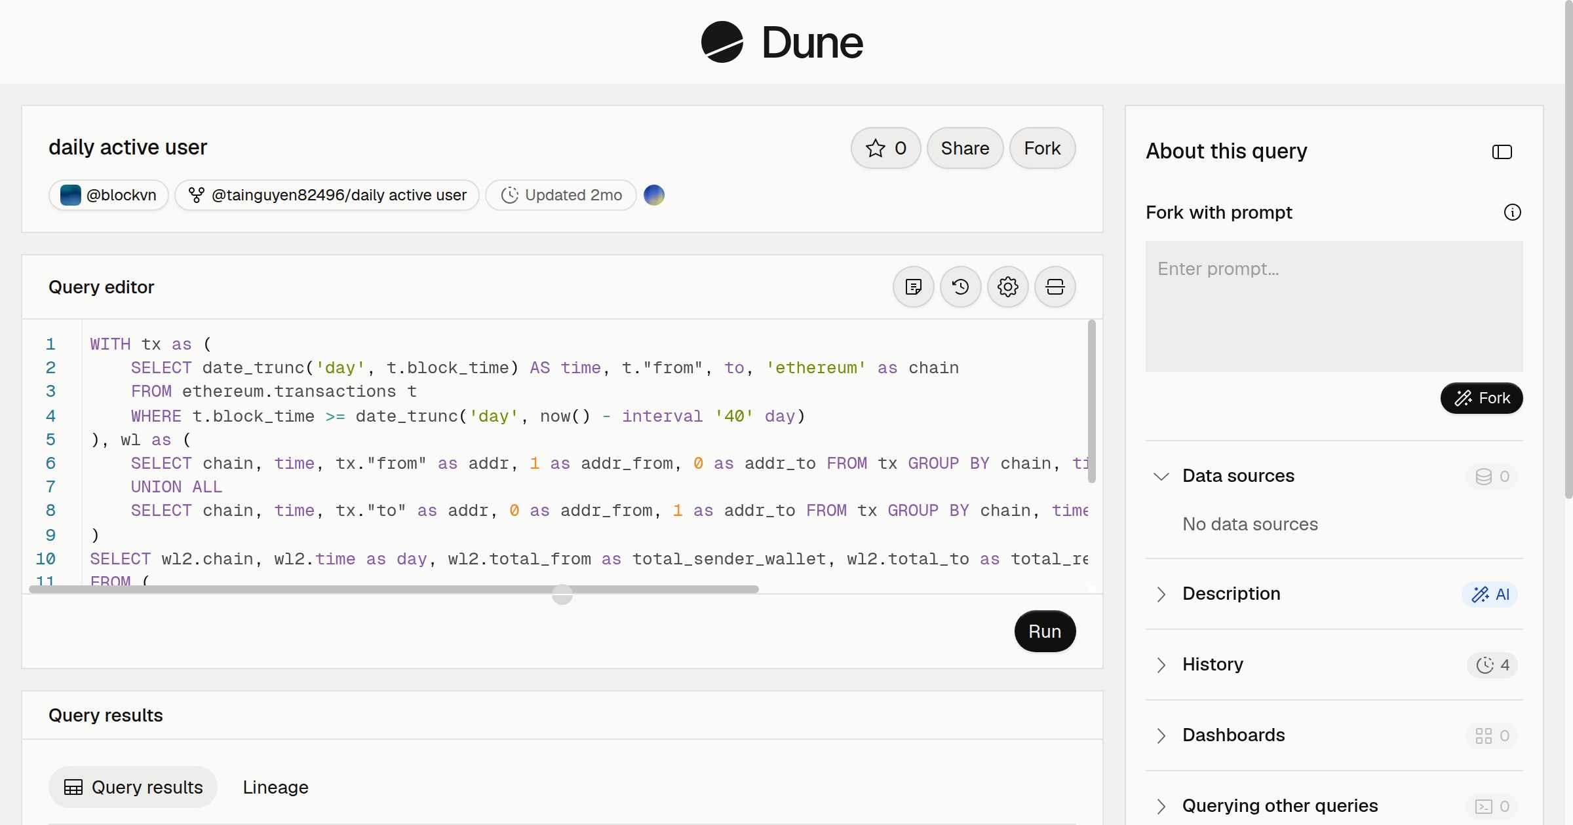
Task: Click the Fork button in query header
Action: pos(1042,148)
